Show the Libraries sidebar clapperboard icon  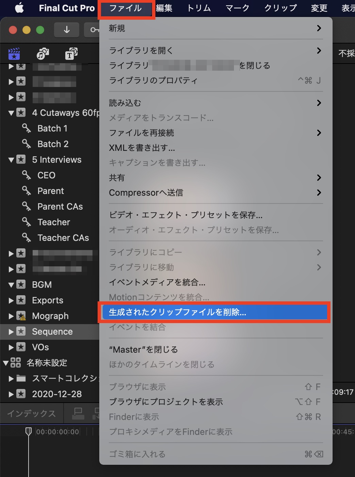click(14, 54)
